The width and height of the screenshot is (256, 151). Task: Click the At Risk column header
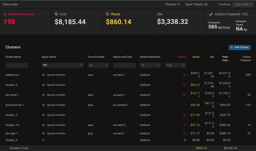[x=182, y=57]
